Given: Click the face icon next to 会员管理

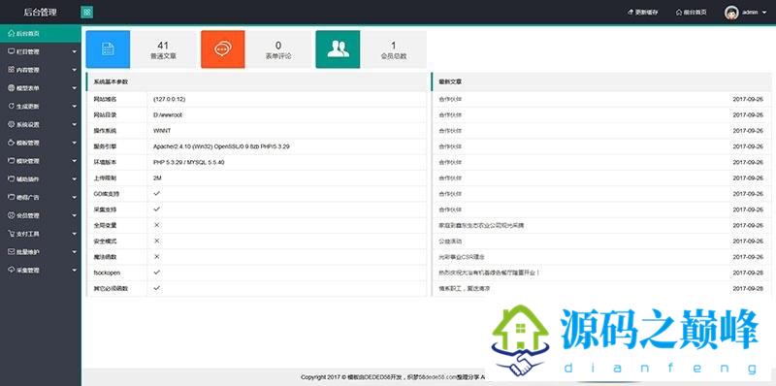Looking at the screenshot, I should [12, 215].
